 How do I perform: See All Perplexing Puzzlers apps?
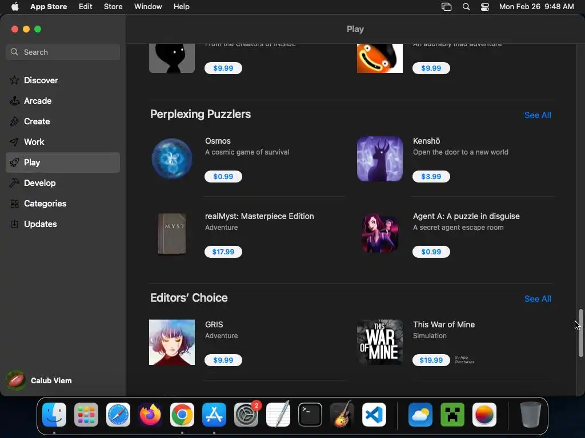click(538, 115)
